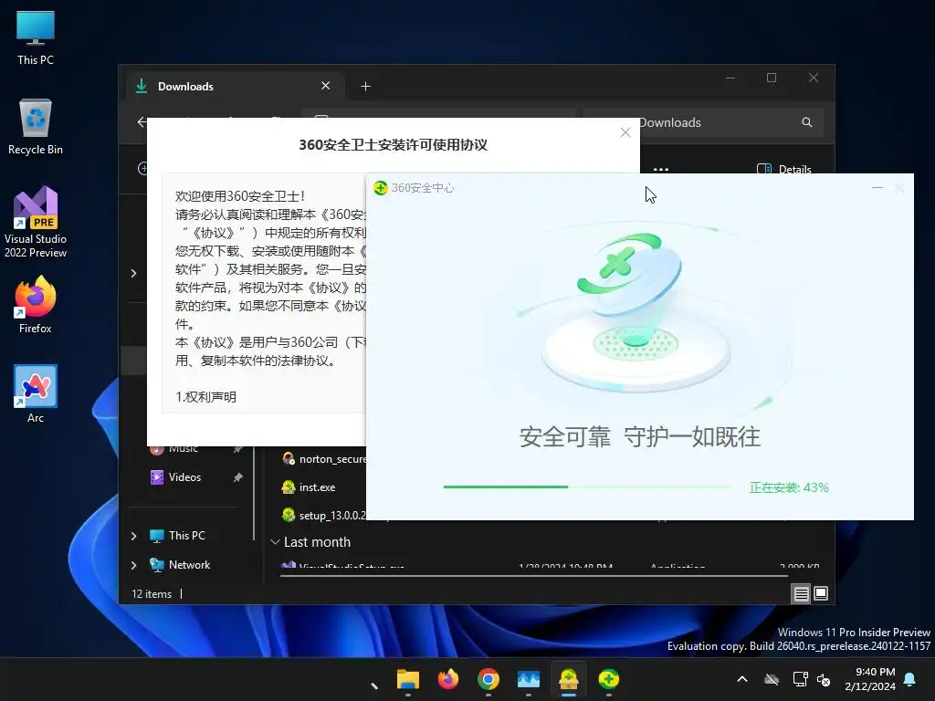Viewport: 935px width, 701px height.
Task: Maximize the File Explorer window
Action: [772, 78]
